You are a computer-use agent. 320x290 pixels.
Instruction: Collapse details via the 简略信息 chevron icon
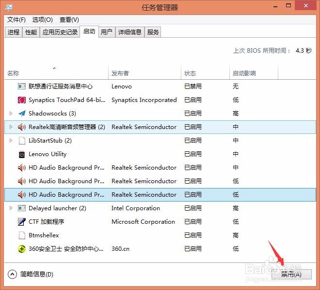click(x=12, y=274)
